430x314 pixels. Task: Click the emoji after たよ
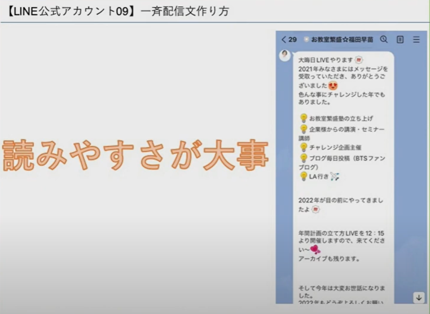(x=315, y=209)
